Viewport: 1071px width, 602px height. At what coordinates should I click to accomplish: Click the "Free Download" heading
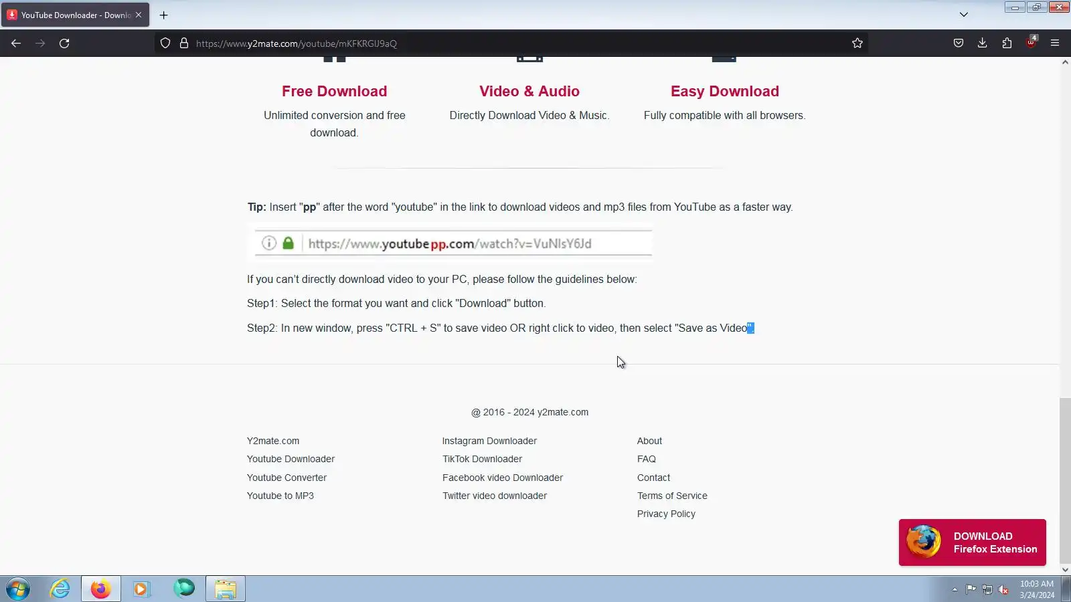click(335, 91)
